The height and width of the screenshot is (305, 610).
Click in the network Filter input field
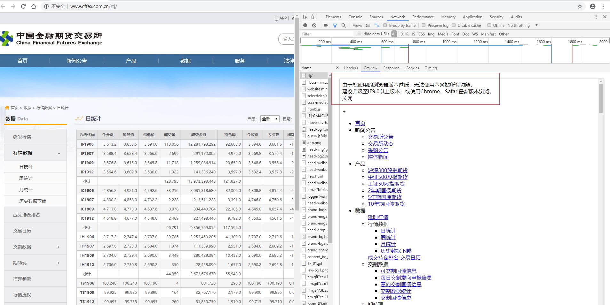pos(327,34)
